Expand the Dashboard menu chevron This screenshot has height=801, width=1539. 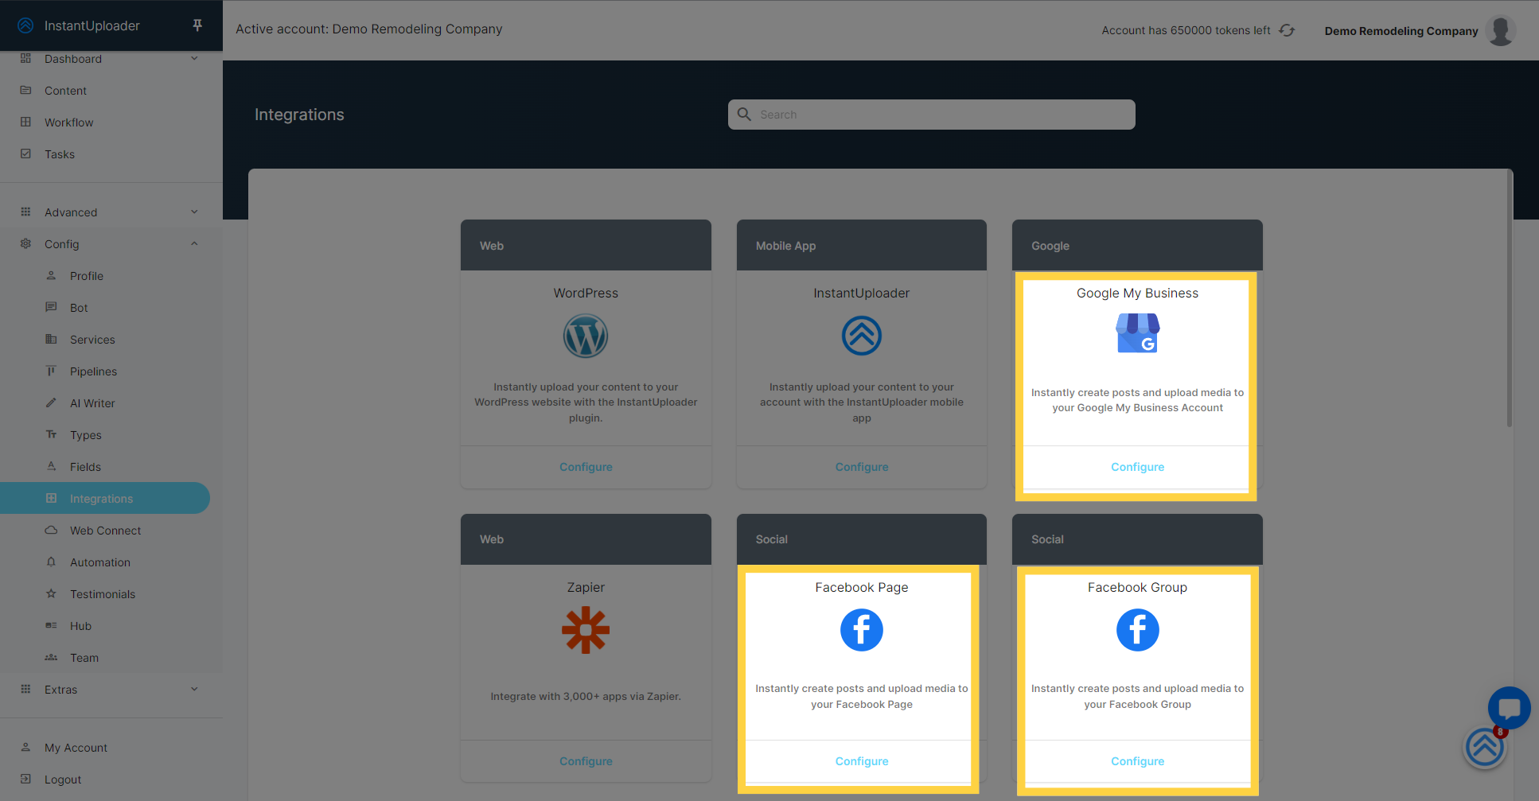click(x=194, y=58)
